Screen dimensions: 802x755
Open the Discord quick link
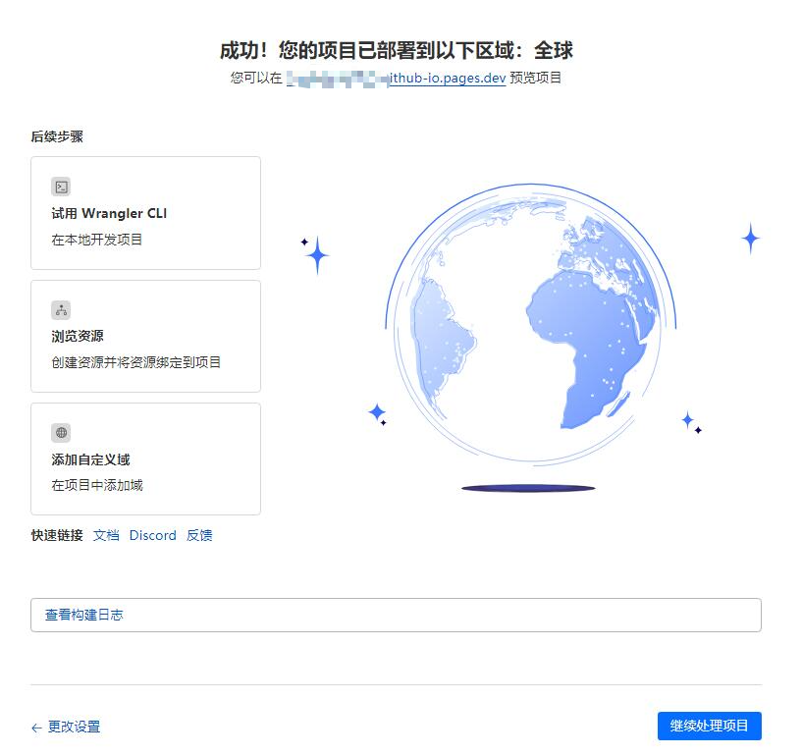coord(152,535)
